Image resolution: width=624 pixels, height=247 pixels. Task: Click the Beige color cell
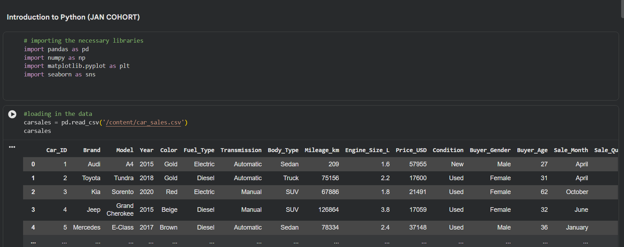coord(169,210)
